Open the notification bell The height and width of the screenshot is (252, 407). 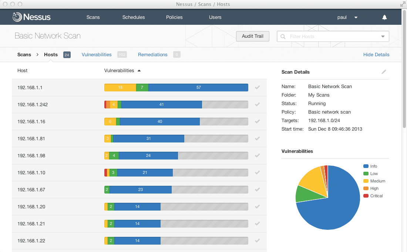tap(384, 17)
